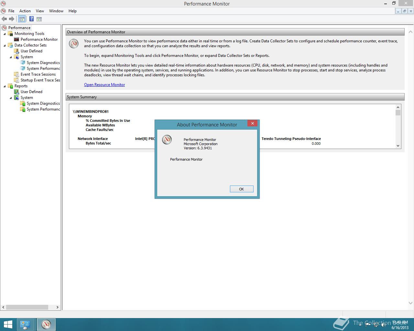This screenshot has height=331, width=414.
Task: Collapse System under Reports
Action: (x=11, y=98)
